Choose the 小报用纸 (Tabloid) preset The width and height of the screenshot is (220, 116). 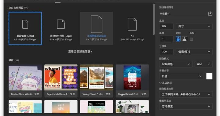97,28
